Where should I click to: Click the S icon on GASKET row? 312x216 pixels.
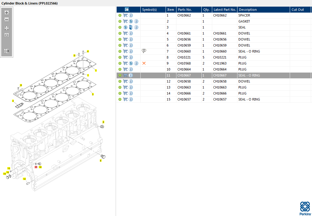[x=131, y=21]
